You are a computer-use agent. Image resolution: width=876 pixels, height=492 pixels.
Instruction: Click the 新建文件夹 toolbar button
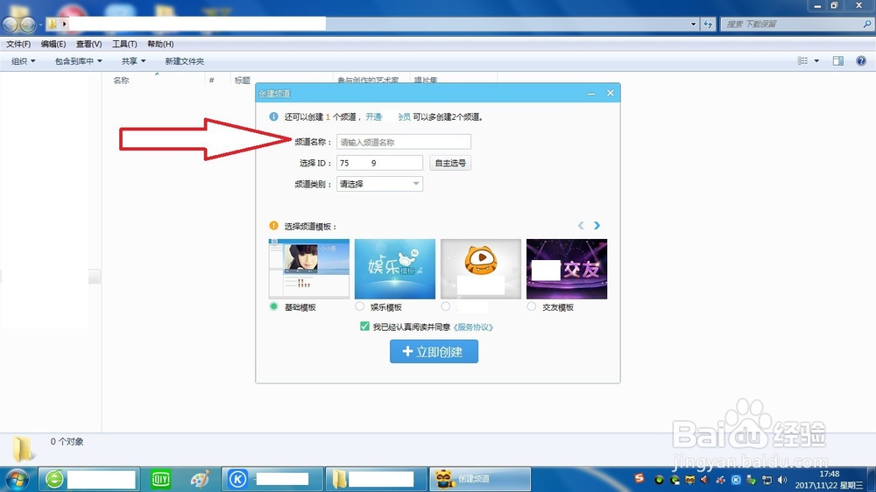184,61
